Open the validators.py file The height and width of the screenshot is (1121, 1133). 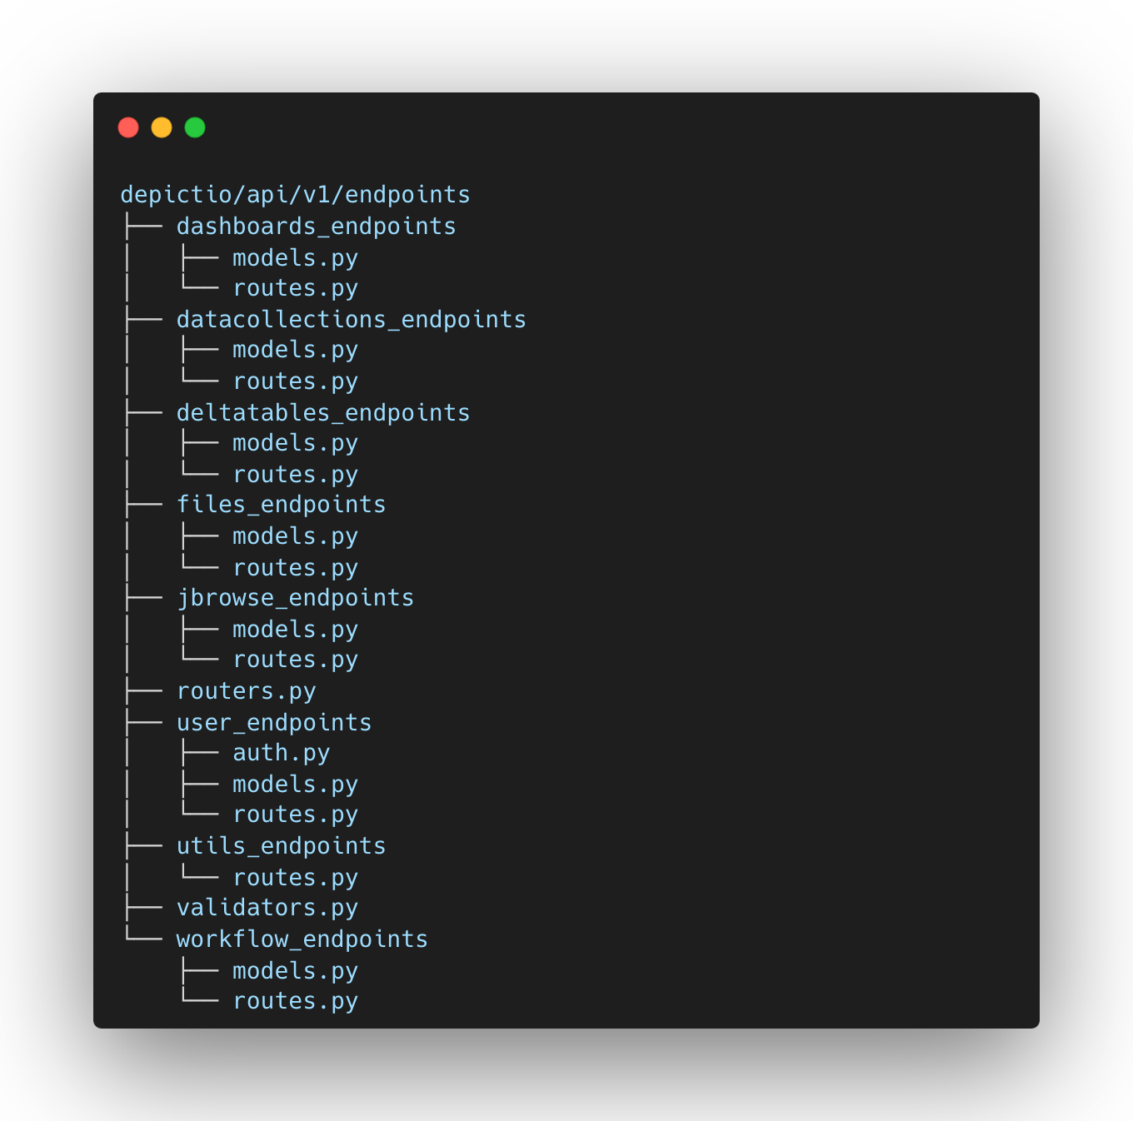pyautogui.click(x=267, y=908)
